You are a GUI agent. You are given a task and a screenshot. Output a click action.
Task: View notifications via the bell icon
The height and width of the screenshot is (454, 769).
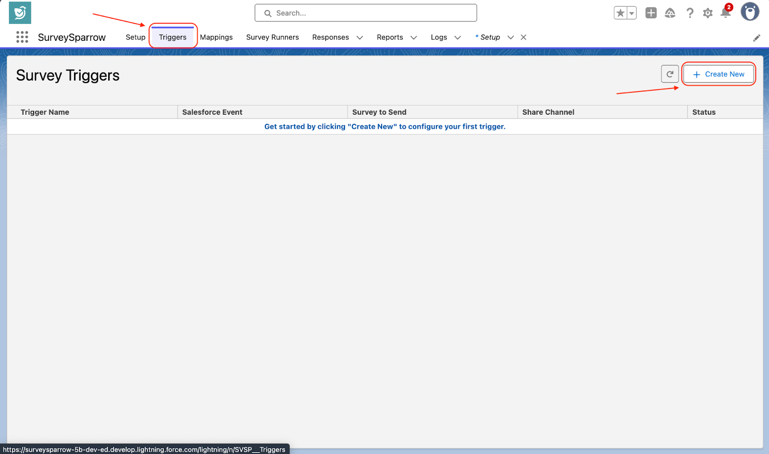tap(725, 13)
